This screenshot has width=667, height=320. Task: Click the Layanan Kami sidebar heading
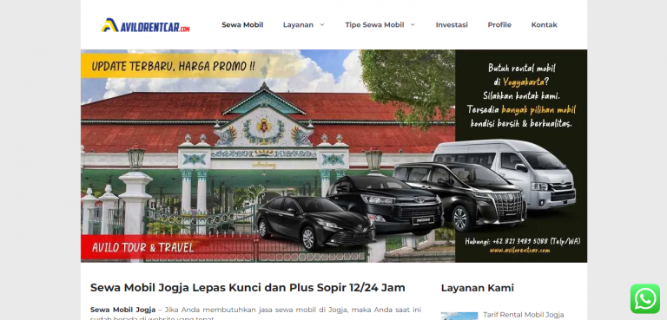click(x=478, y=288)
